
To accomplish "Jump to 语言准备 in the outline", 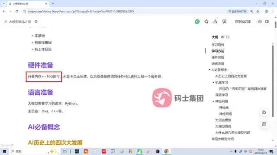I will [218, 64].
